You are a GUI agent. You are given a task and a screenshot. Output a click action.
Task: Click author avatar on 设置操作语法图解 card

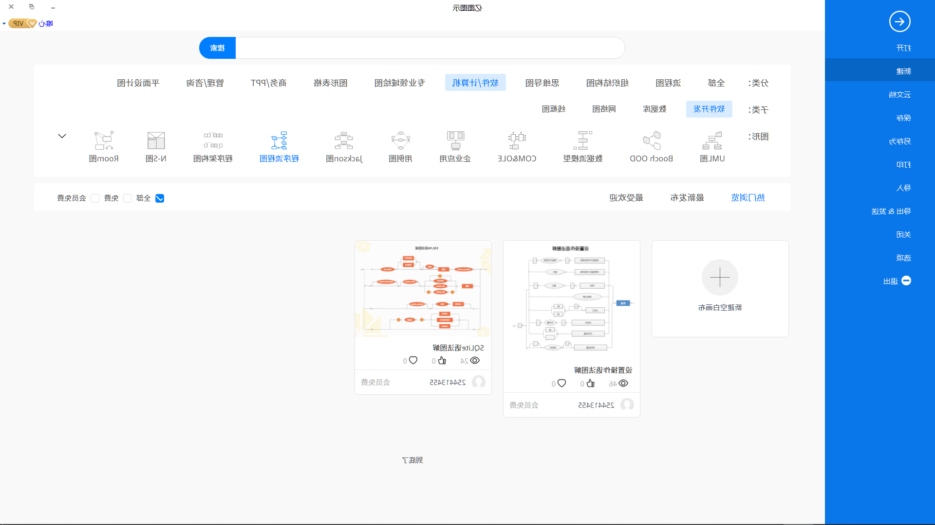click(627, 405)
